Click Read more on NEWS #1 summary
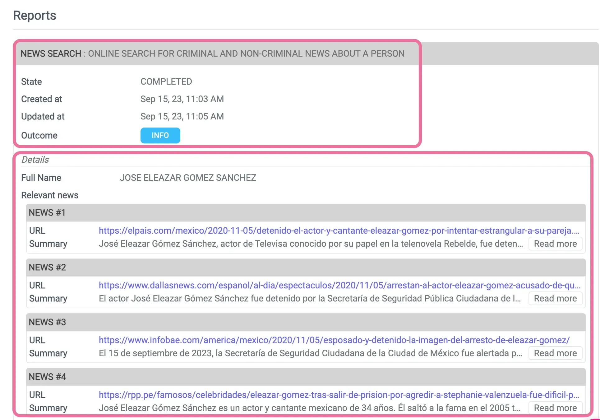The width and height of the screenshot is (600, 420). pyautogui.click(x=555, y=244)
